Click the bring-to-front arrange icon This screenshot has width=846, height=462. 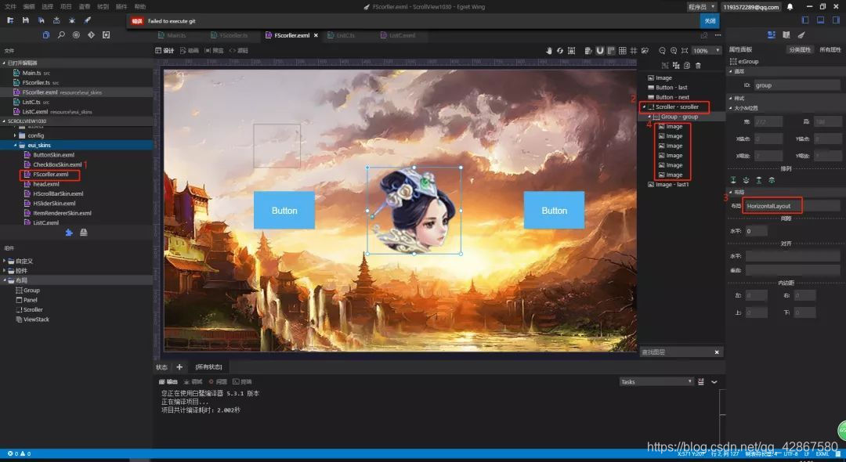click(x=758, y=180)
